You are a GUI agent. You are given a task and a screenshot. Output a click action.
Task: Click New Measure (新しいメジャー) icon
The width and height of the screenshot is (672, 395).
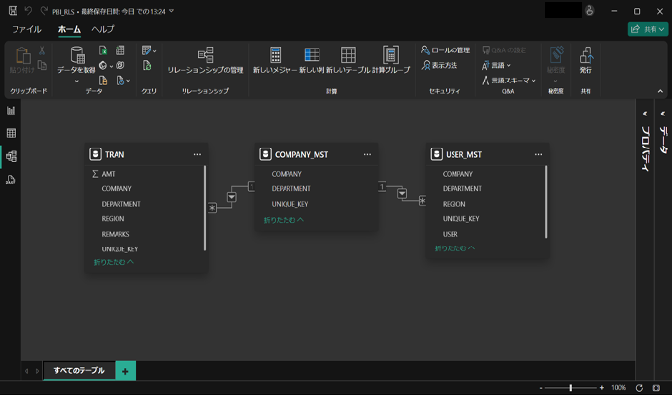click(x=275, y=56)
